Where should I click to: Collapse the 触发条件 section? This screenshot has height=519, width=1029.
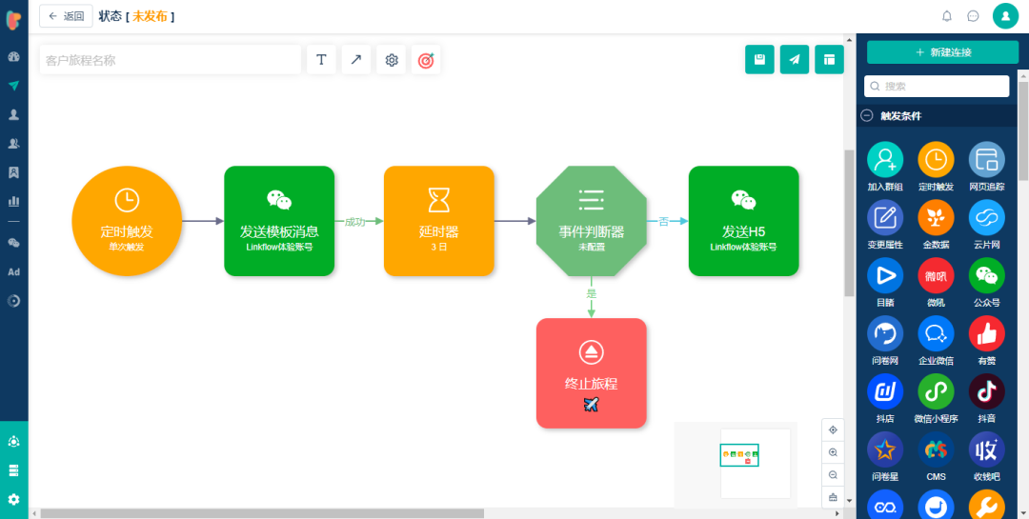tap(868, 115)
